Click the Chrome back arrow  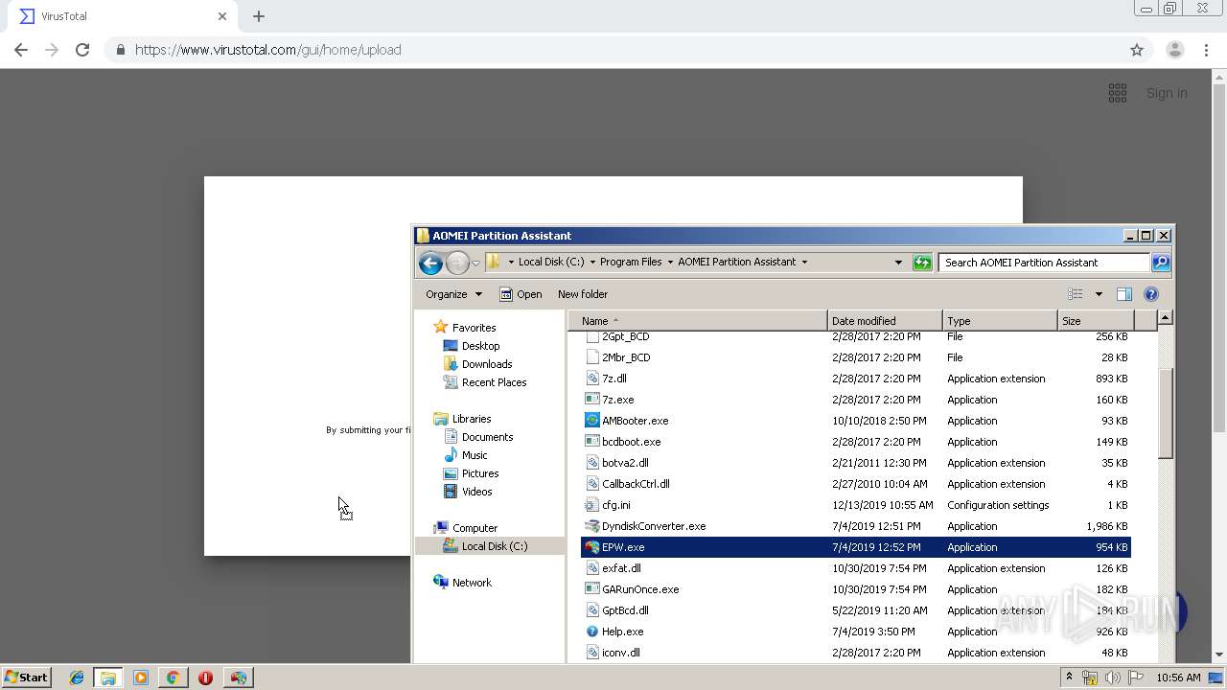(x=21, y=50)
